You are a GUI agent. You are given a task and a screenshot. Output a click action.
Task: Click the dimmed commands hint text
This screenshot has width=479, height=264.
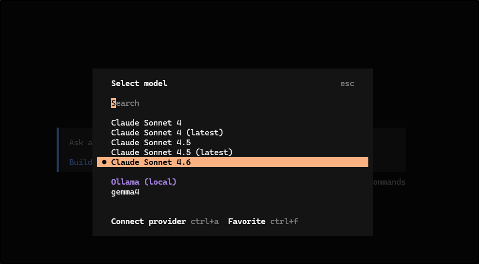tap(389, 182)
